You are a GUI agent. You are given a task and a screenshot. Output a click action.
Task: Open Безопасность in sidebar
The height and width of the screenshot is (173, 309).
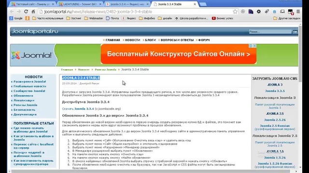coord(24,110)
